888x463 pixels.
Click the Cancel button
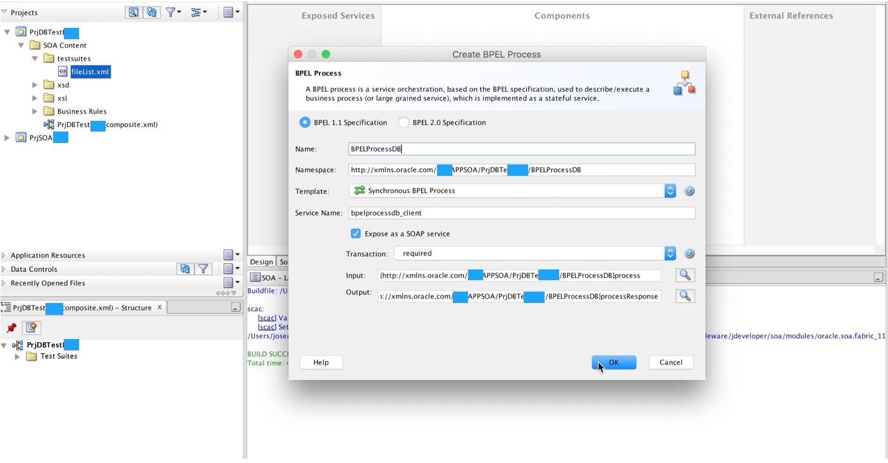tap(671, 362)
